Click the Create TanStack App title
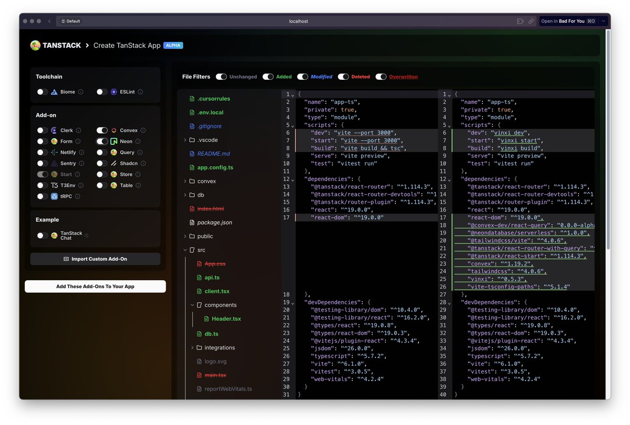This screenshot has width=630, height=425. point(127,46)
